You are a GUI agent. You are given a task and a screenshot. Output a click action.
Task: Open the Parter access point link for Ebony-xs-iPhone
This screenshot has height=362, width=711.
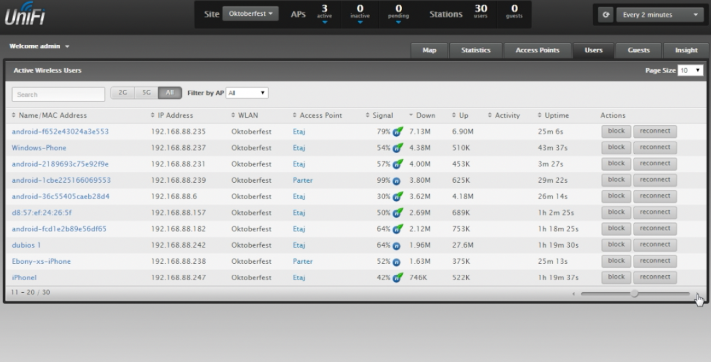(303, 262)
